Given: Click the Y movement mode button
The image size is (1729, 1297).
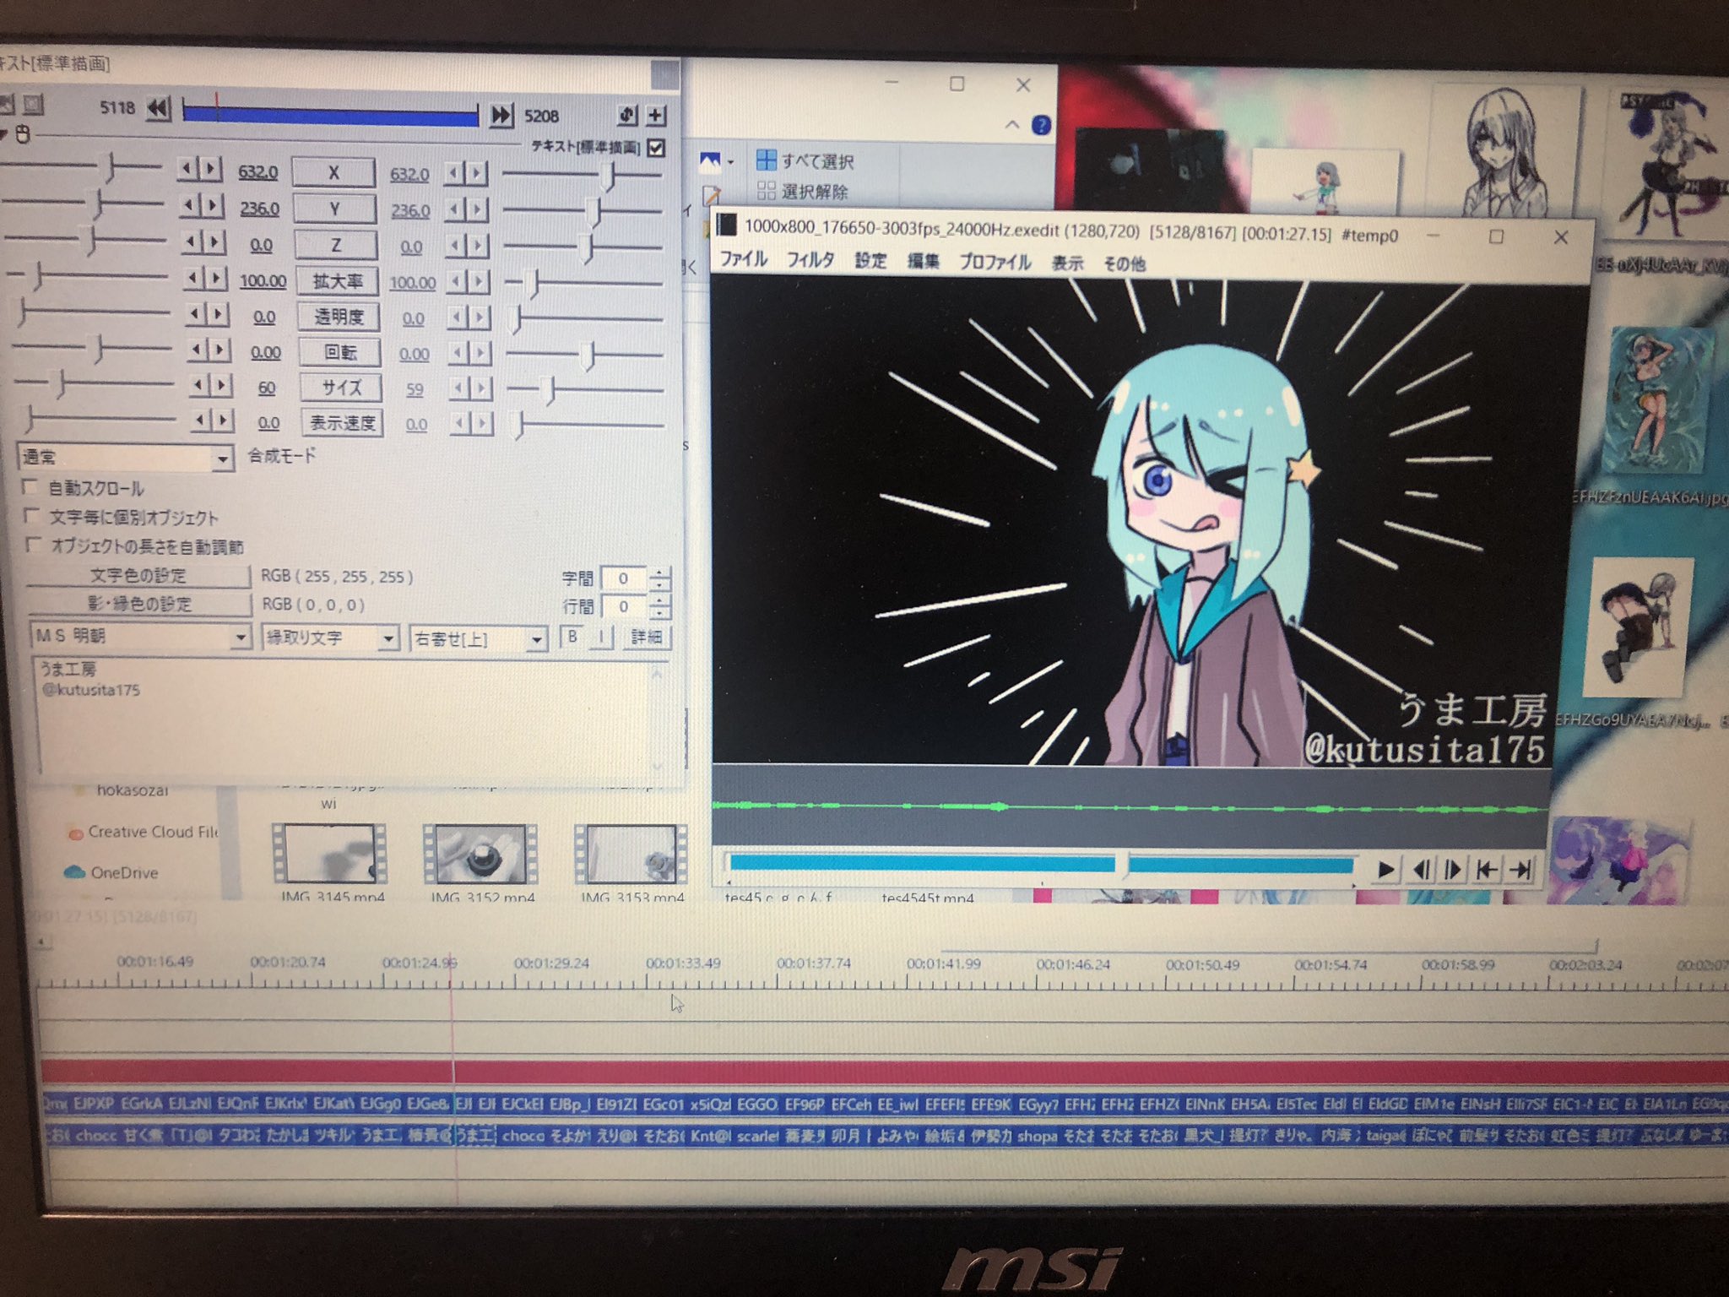Looking at the screenshot, I should click(x=334, y=209).
